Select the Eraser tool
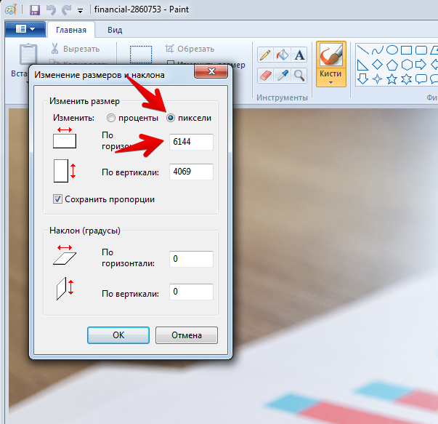 coord(265,76)
